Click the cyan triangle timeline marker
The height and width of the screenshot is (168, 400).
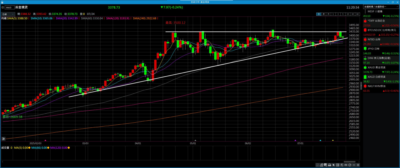coord(320,140)
